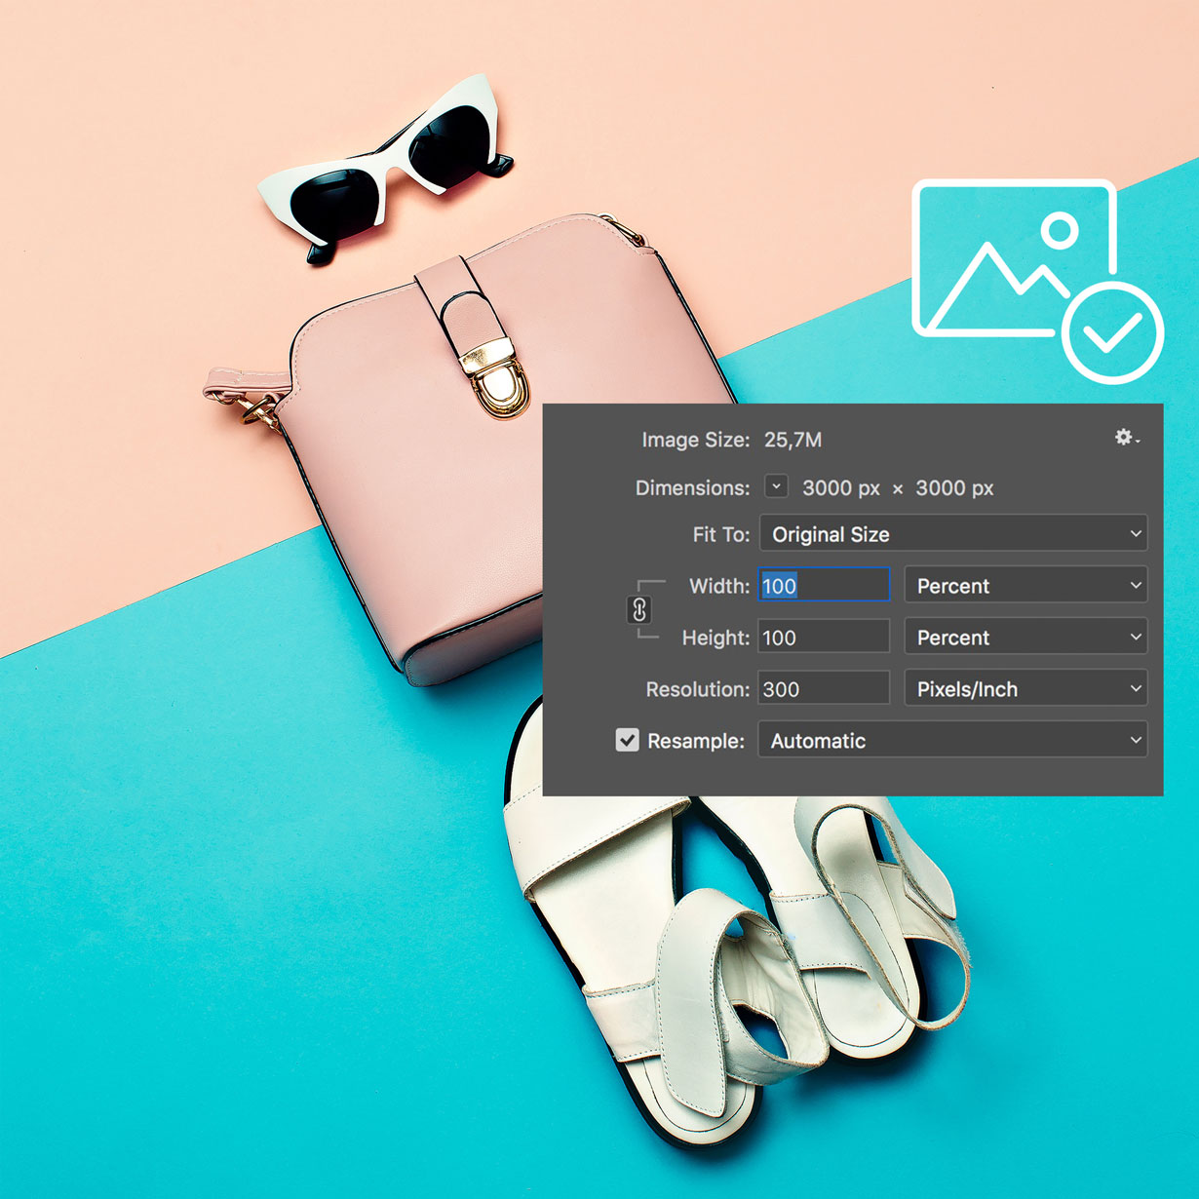1199x1199 pixels.
Task: Click the Resolution input field
Action: tap(824, 688)
